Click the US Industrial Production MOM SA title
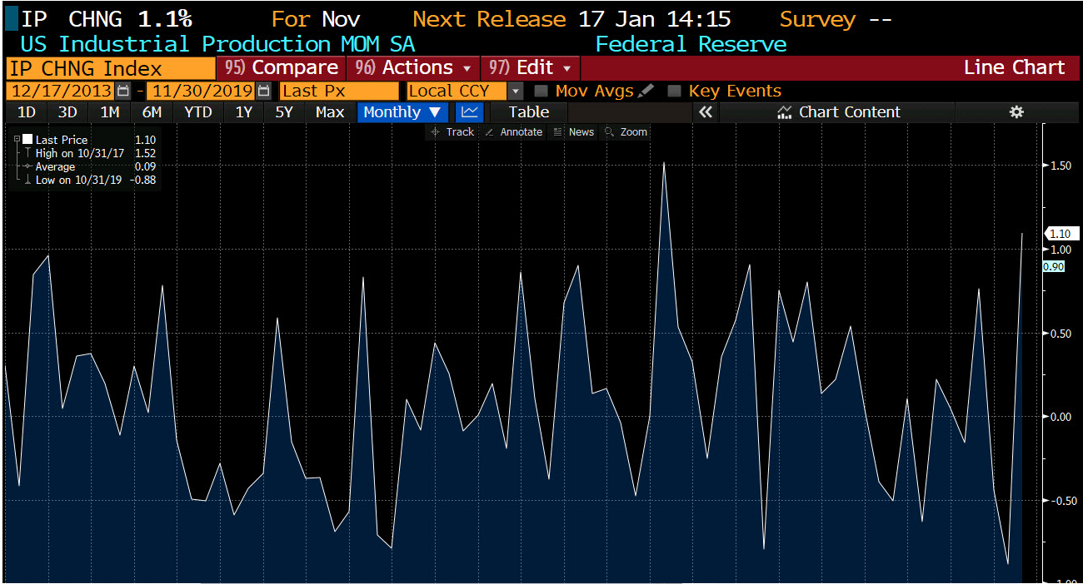The image size is (1083, 584). pos(217,44)
